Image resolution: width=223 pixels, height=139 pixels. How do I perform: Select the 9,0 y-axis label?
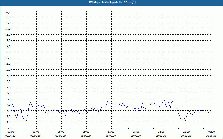coord(8,75)
